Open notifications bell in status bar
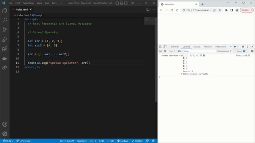Image resolution: width=255 pixels, height=143 pixels. pyautogui.click(x=153, y=141)
